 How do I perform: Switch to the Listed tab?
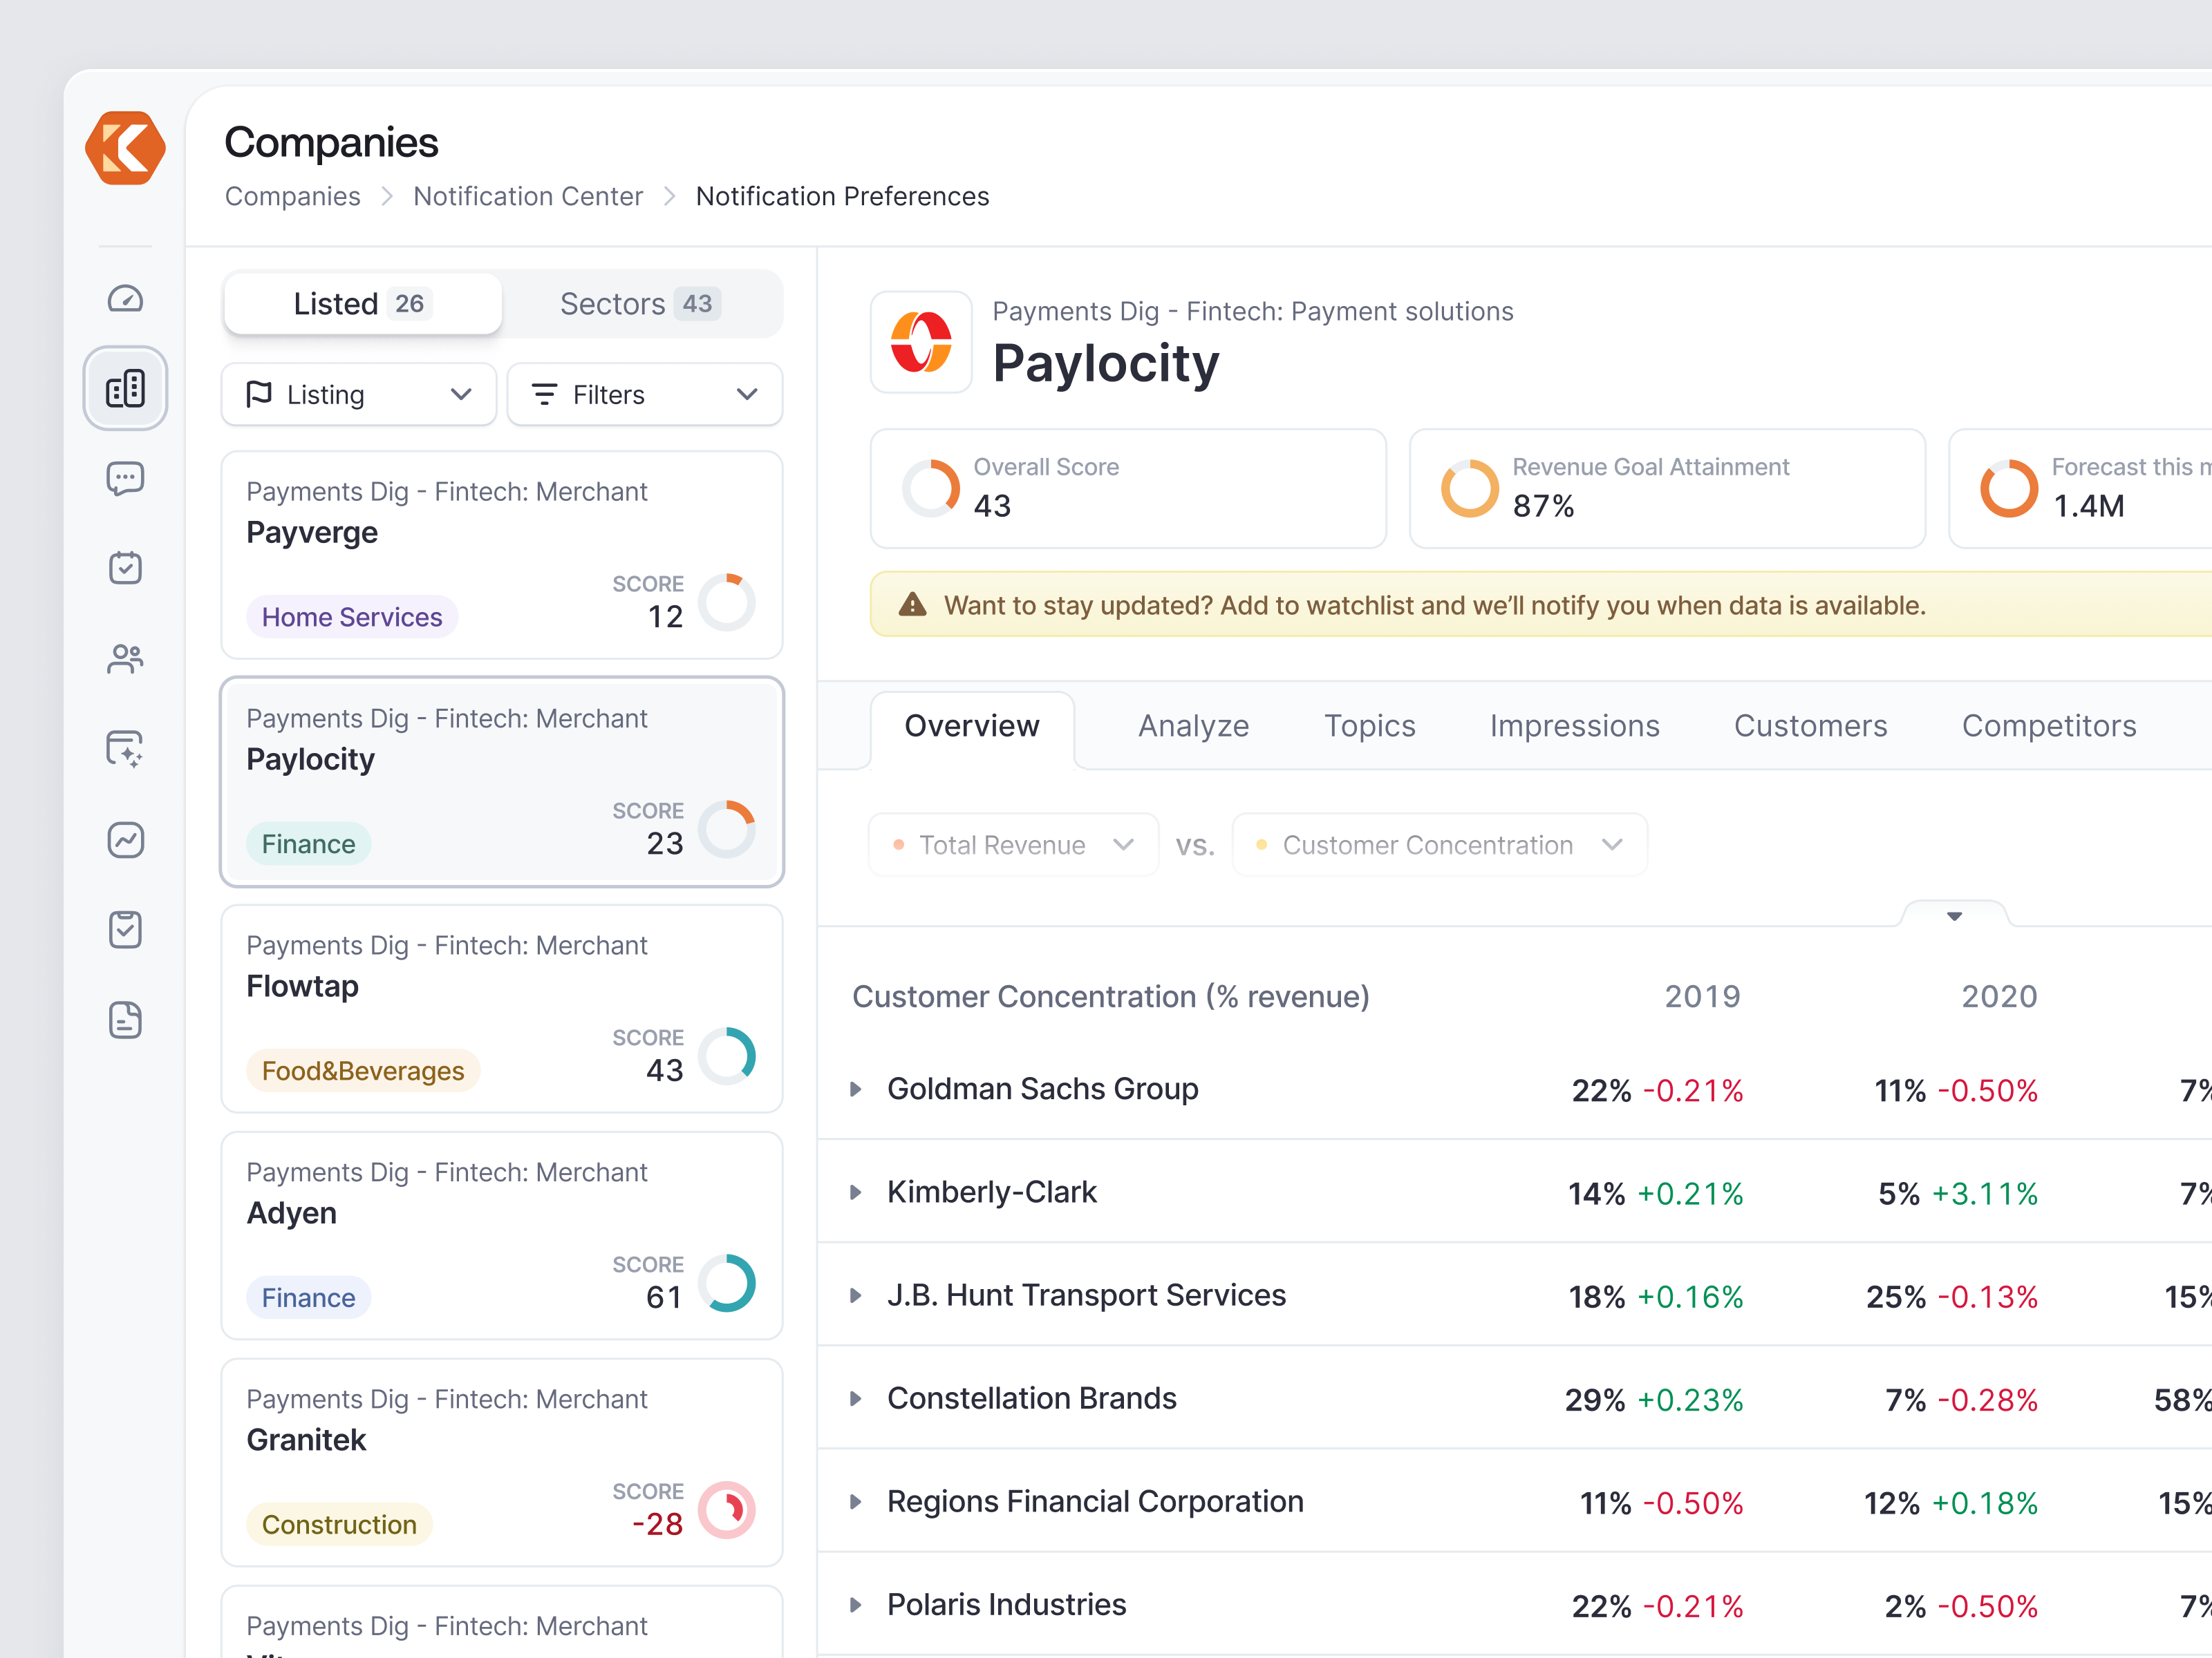pos(363,304)
